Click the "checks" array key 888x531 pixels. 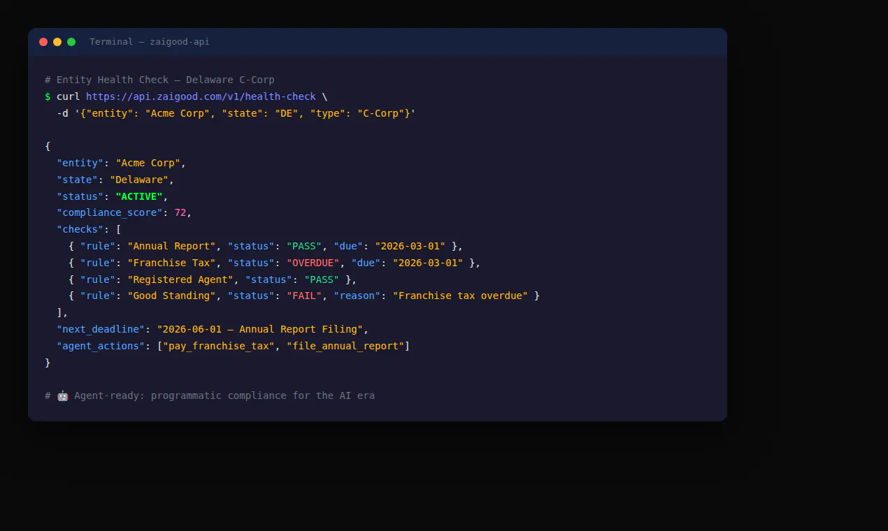(80, 229)
